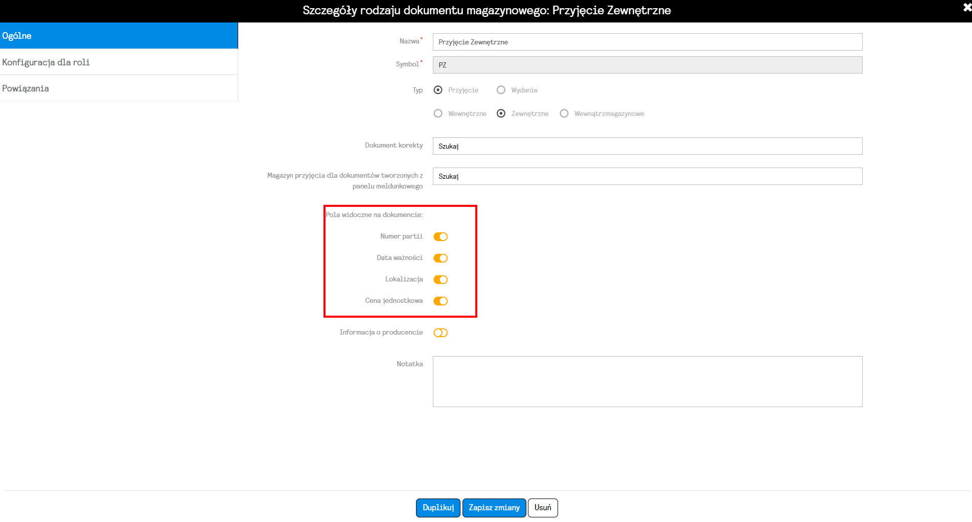Choose the Wydanie radio option

pyautogui.click(x=501, y=90)
